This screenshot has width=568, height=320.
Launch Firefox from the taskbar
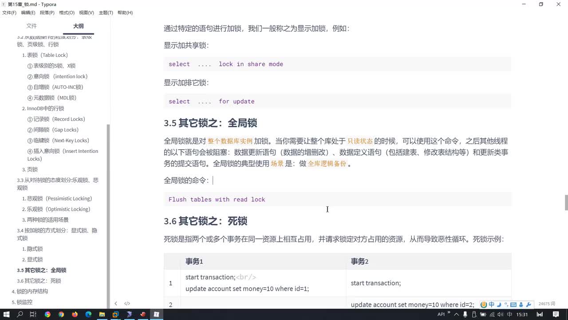[x=75, y=314]
